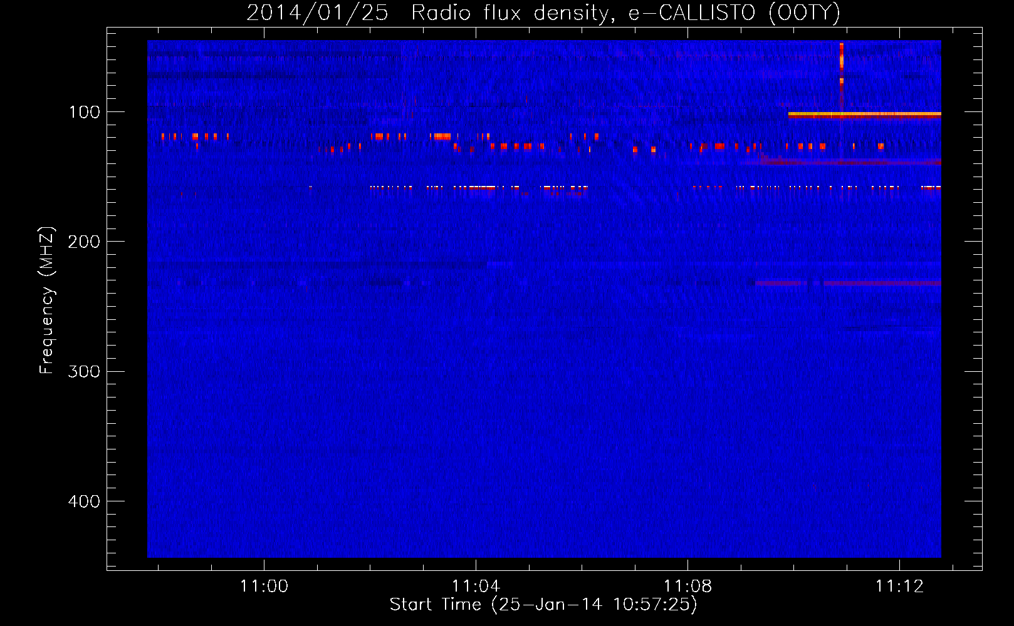Click the '300' frequency tick label

84,371
